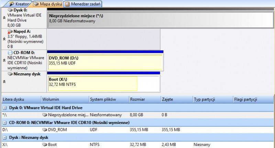Click the DVD_ROM volume name in list
The width and height of the screenshot is (275, 148).
tap(57, 130)
